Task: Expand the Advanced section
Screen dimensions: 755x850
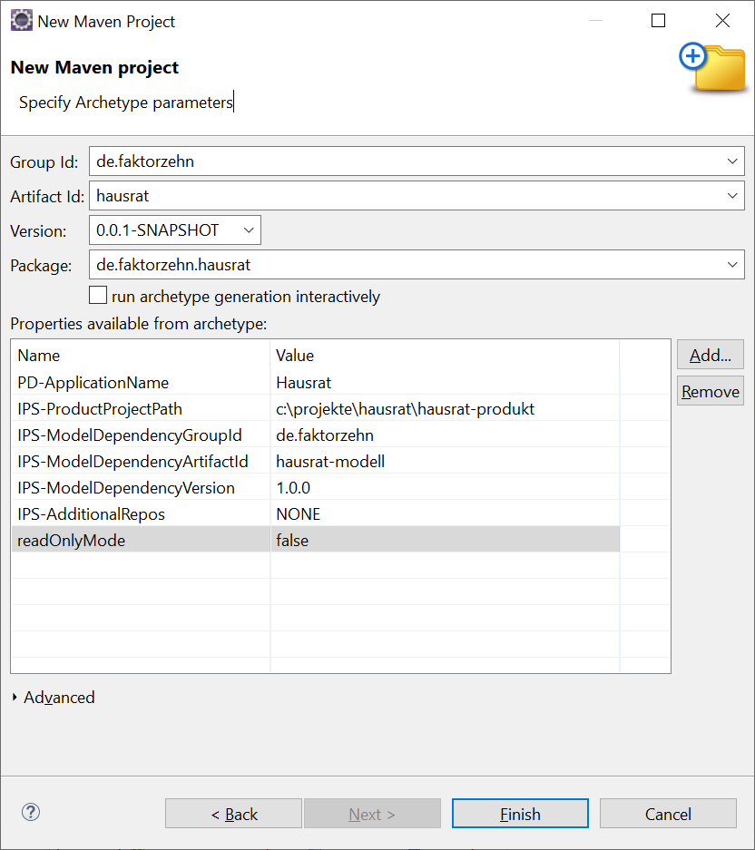Action: click(x=16, y=698)
